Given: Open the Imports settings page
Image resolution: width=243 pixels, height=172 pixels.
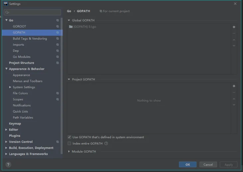Looking at the screenshot, I should [x=19, y=44].
